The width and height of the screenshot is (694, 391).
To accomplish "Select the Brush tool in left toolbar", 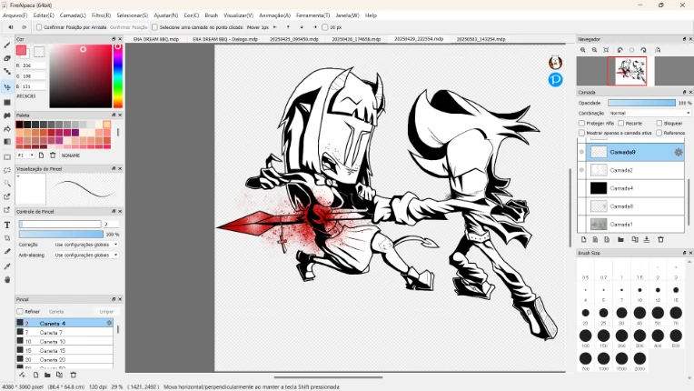I will coord(7,45).
